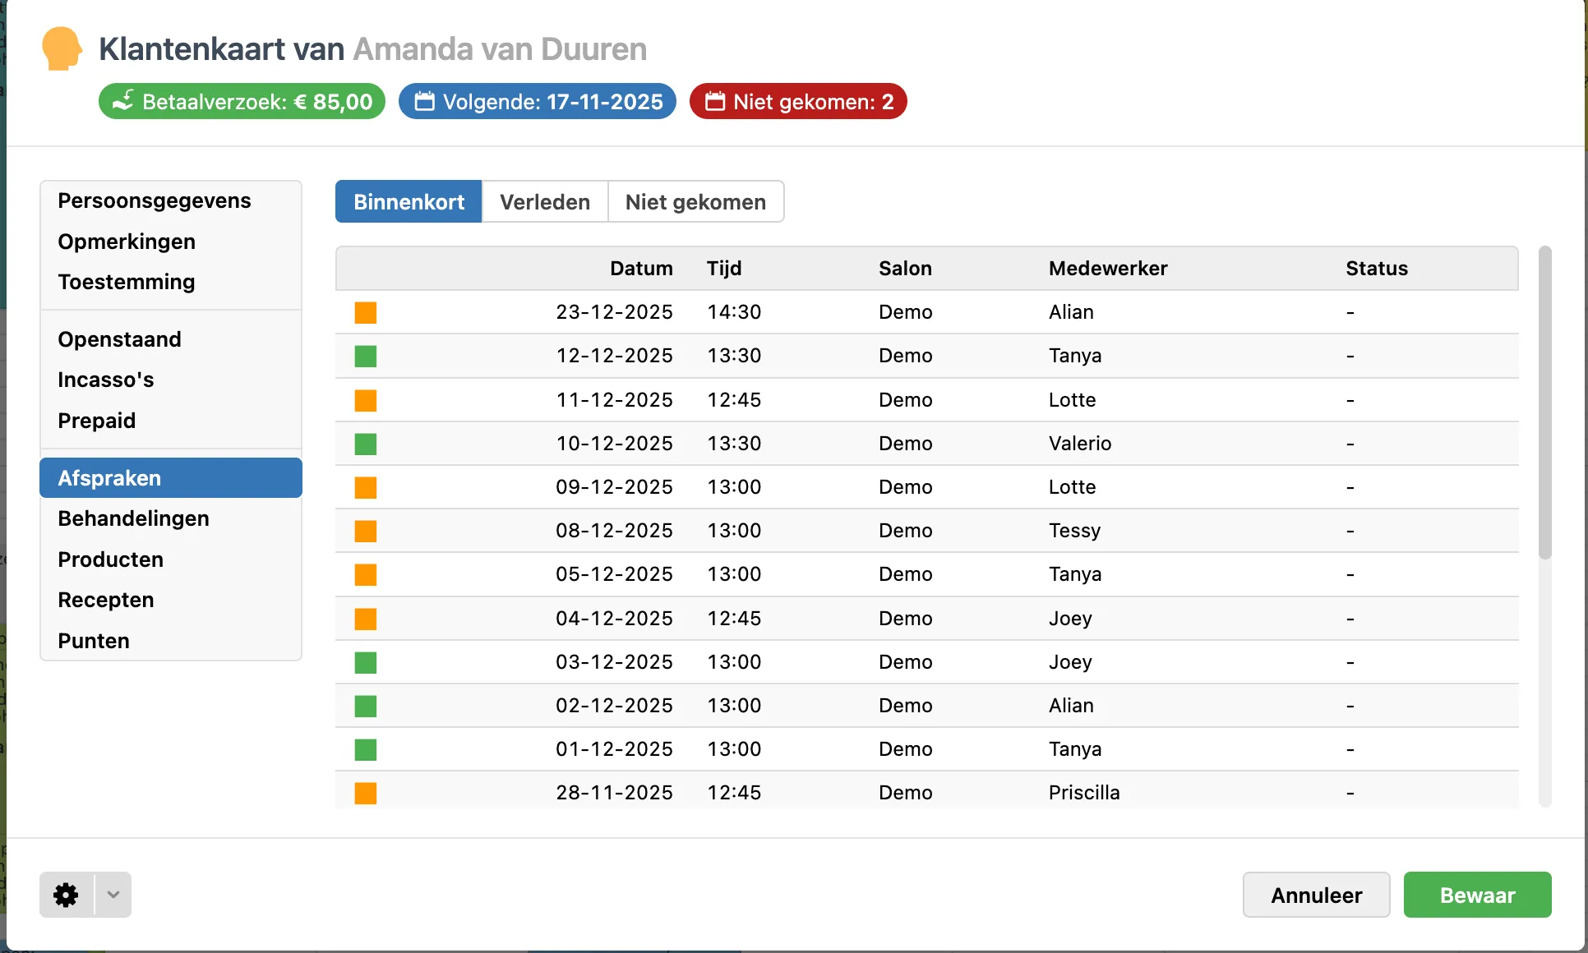Open dropdown arrow next to gear
The image size is (1588, 953).
click(x=113, y=895)
